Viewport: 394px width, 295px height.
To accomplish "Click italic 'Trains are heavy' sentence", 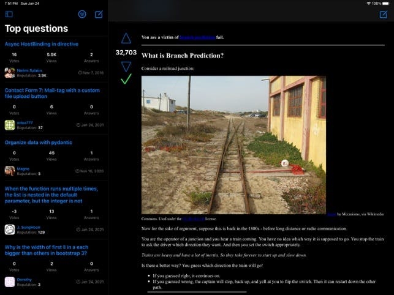I will pos(224,255).
